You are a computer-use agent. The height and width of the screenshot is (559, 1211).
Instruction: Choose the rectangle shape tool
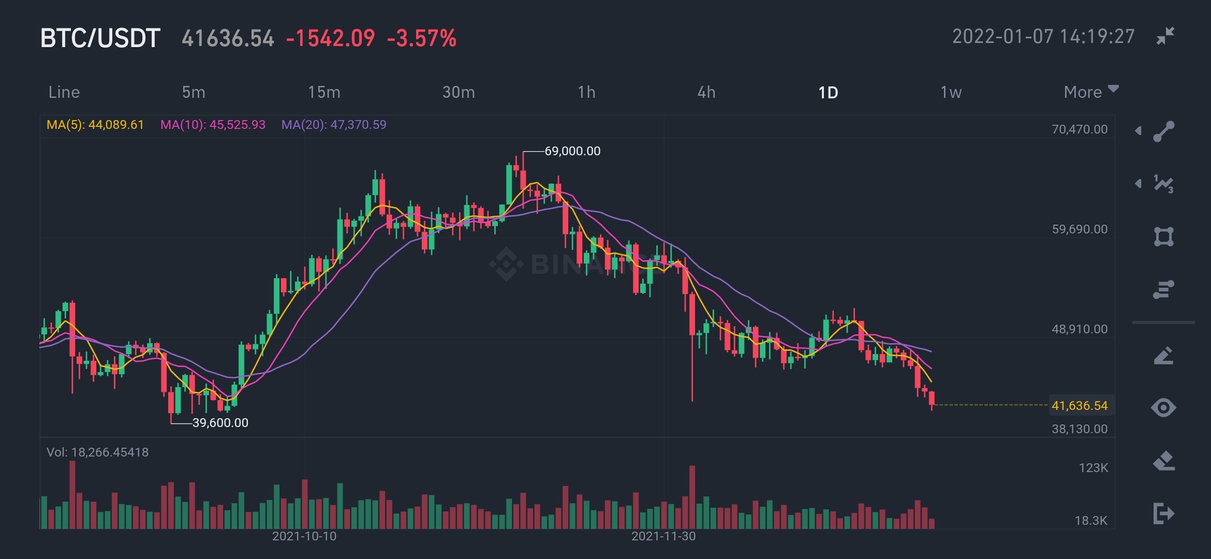(1163, 237)
